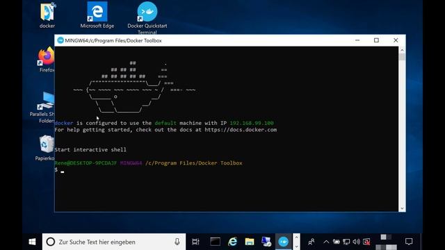Screen dimensions: 445x250
Task: Minimize the MINGW64 terminal window
Action: coord(357,40)
